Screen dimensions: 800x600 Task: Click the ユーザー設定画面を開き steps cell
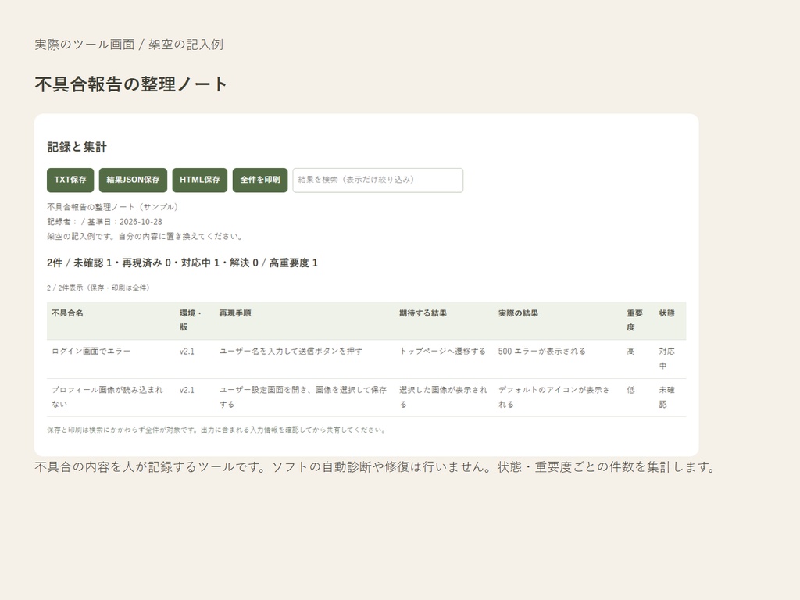tap(303, 397)
